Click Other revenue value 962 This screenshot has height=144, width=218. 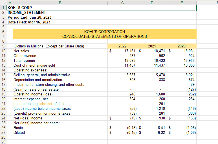tap(162, 56)
